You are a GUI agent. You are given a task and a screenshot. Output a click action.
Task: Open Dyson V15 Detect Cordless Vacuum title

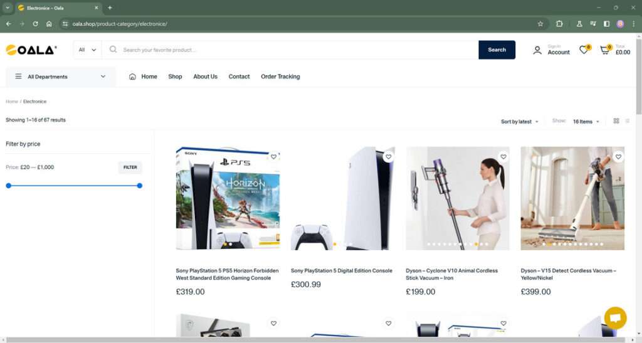pos(568,274)
